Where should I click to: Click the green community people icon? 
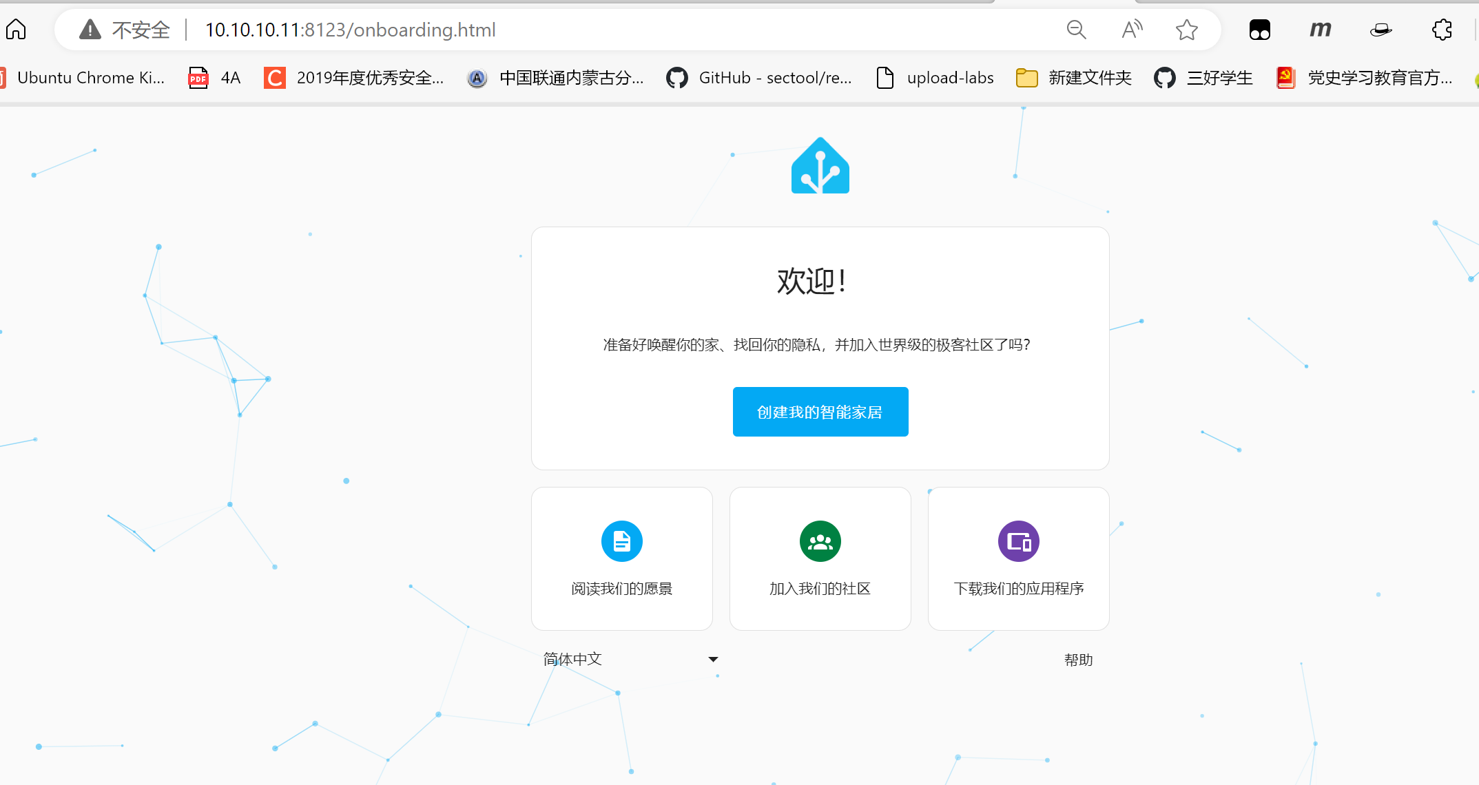tap(820, 541)
